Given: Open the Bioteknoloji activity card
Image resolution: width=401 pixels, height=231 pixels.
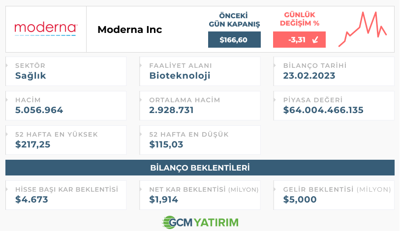Looking at the screenshot, I should [x=200, y=71].
